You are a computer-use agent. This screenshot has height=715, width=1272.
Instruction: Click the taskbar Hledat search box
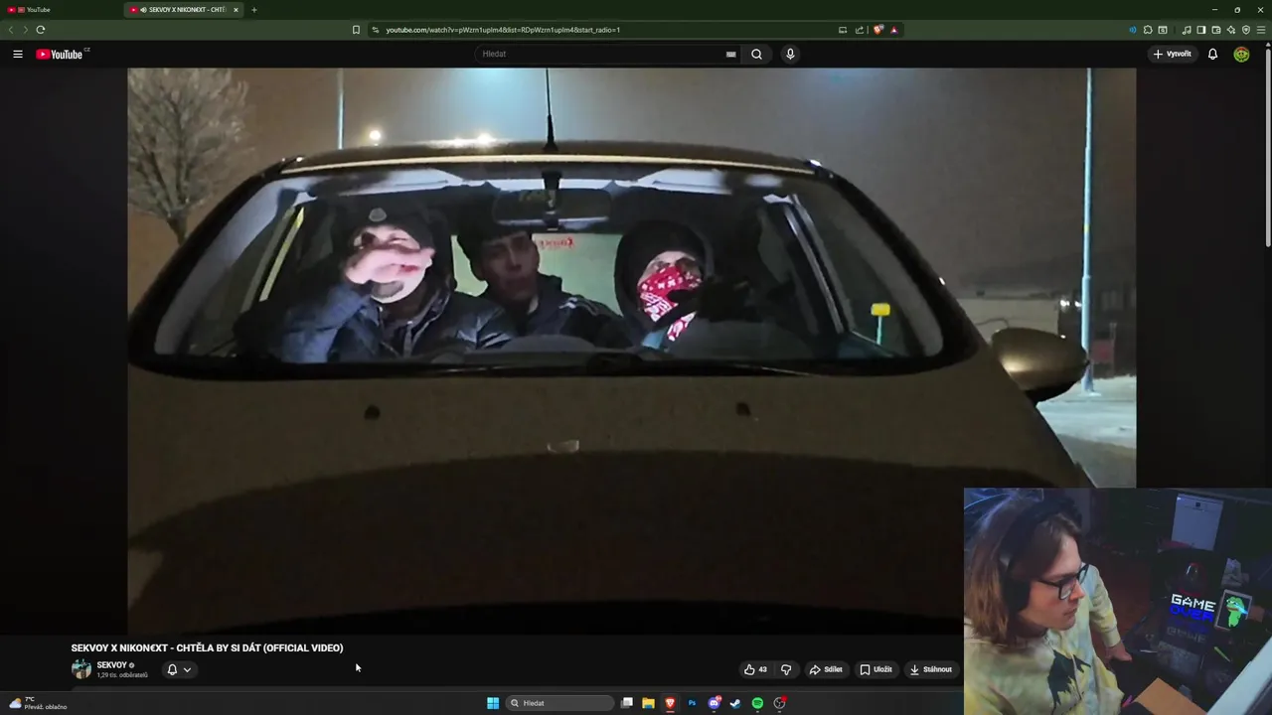(x=560, y=703)
